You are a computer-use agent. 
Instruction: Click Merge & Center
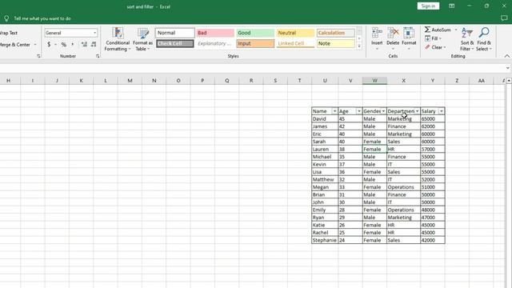pyautogui.click(x=15, y=45)
